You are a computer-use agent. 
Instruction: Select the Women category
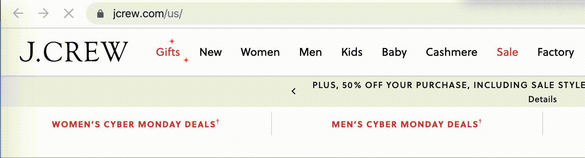tap(260, 52)
